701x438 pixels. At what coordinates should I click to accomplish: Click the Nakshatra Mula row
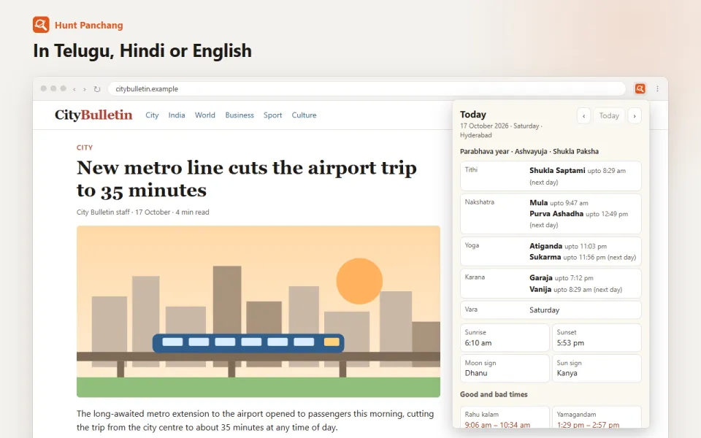point(551,214)
